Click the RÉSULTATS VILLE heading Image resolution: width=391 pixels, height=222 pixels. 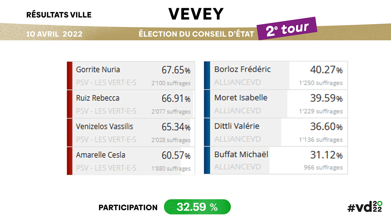tap(59, 15)
